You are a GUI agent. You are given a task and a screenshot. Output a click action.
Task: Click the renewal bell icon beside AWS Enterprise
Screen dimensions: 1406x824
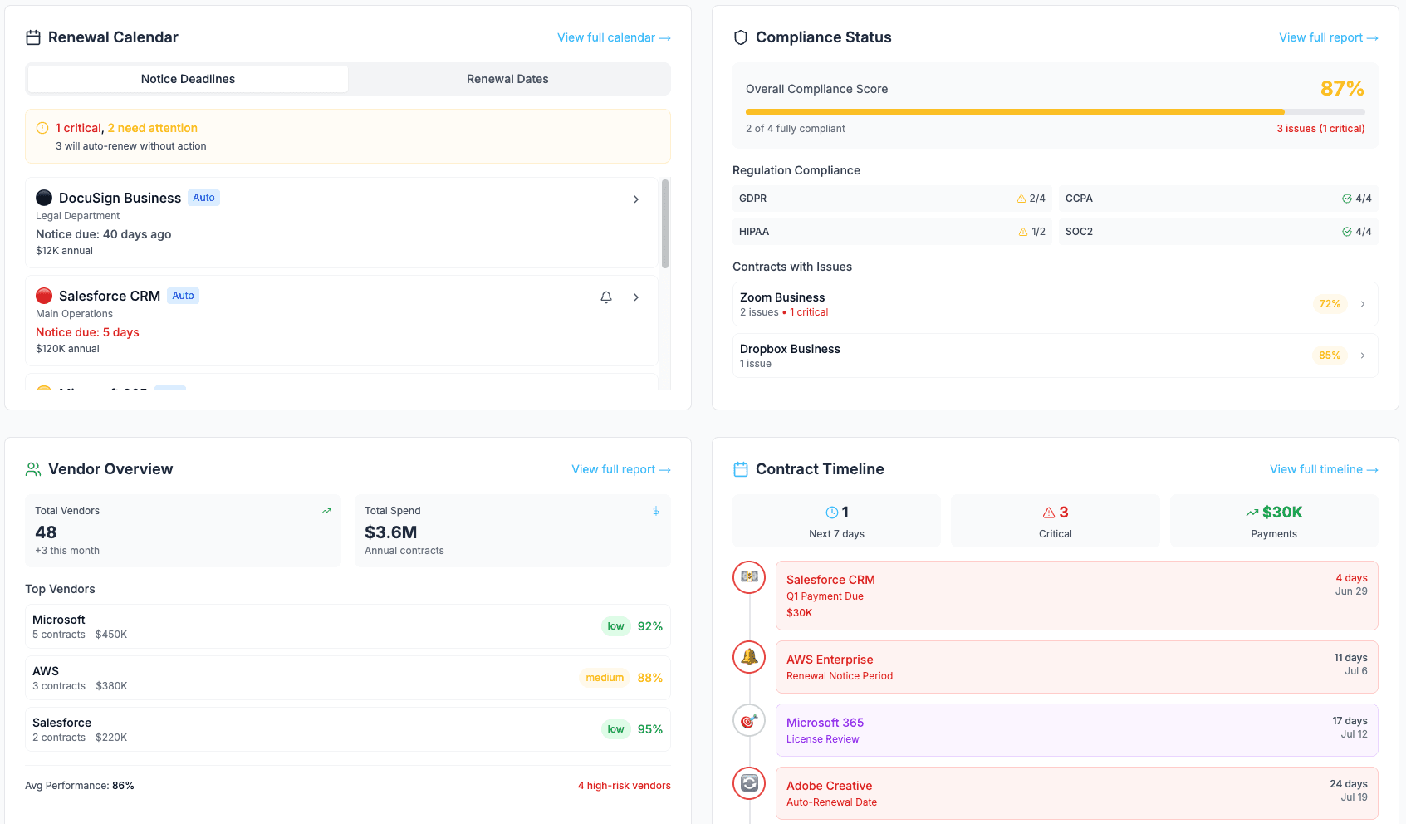(x=749, y=656)
